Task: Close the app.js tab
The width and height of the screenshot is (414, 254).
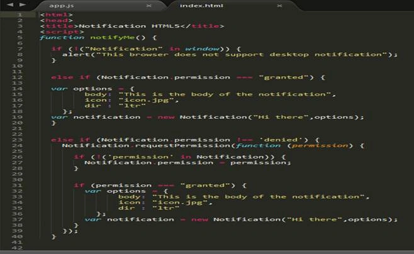Action: click(149, 6)
